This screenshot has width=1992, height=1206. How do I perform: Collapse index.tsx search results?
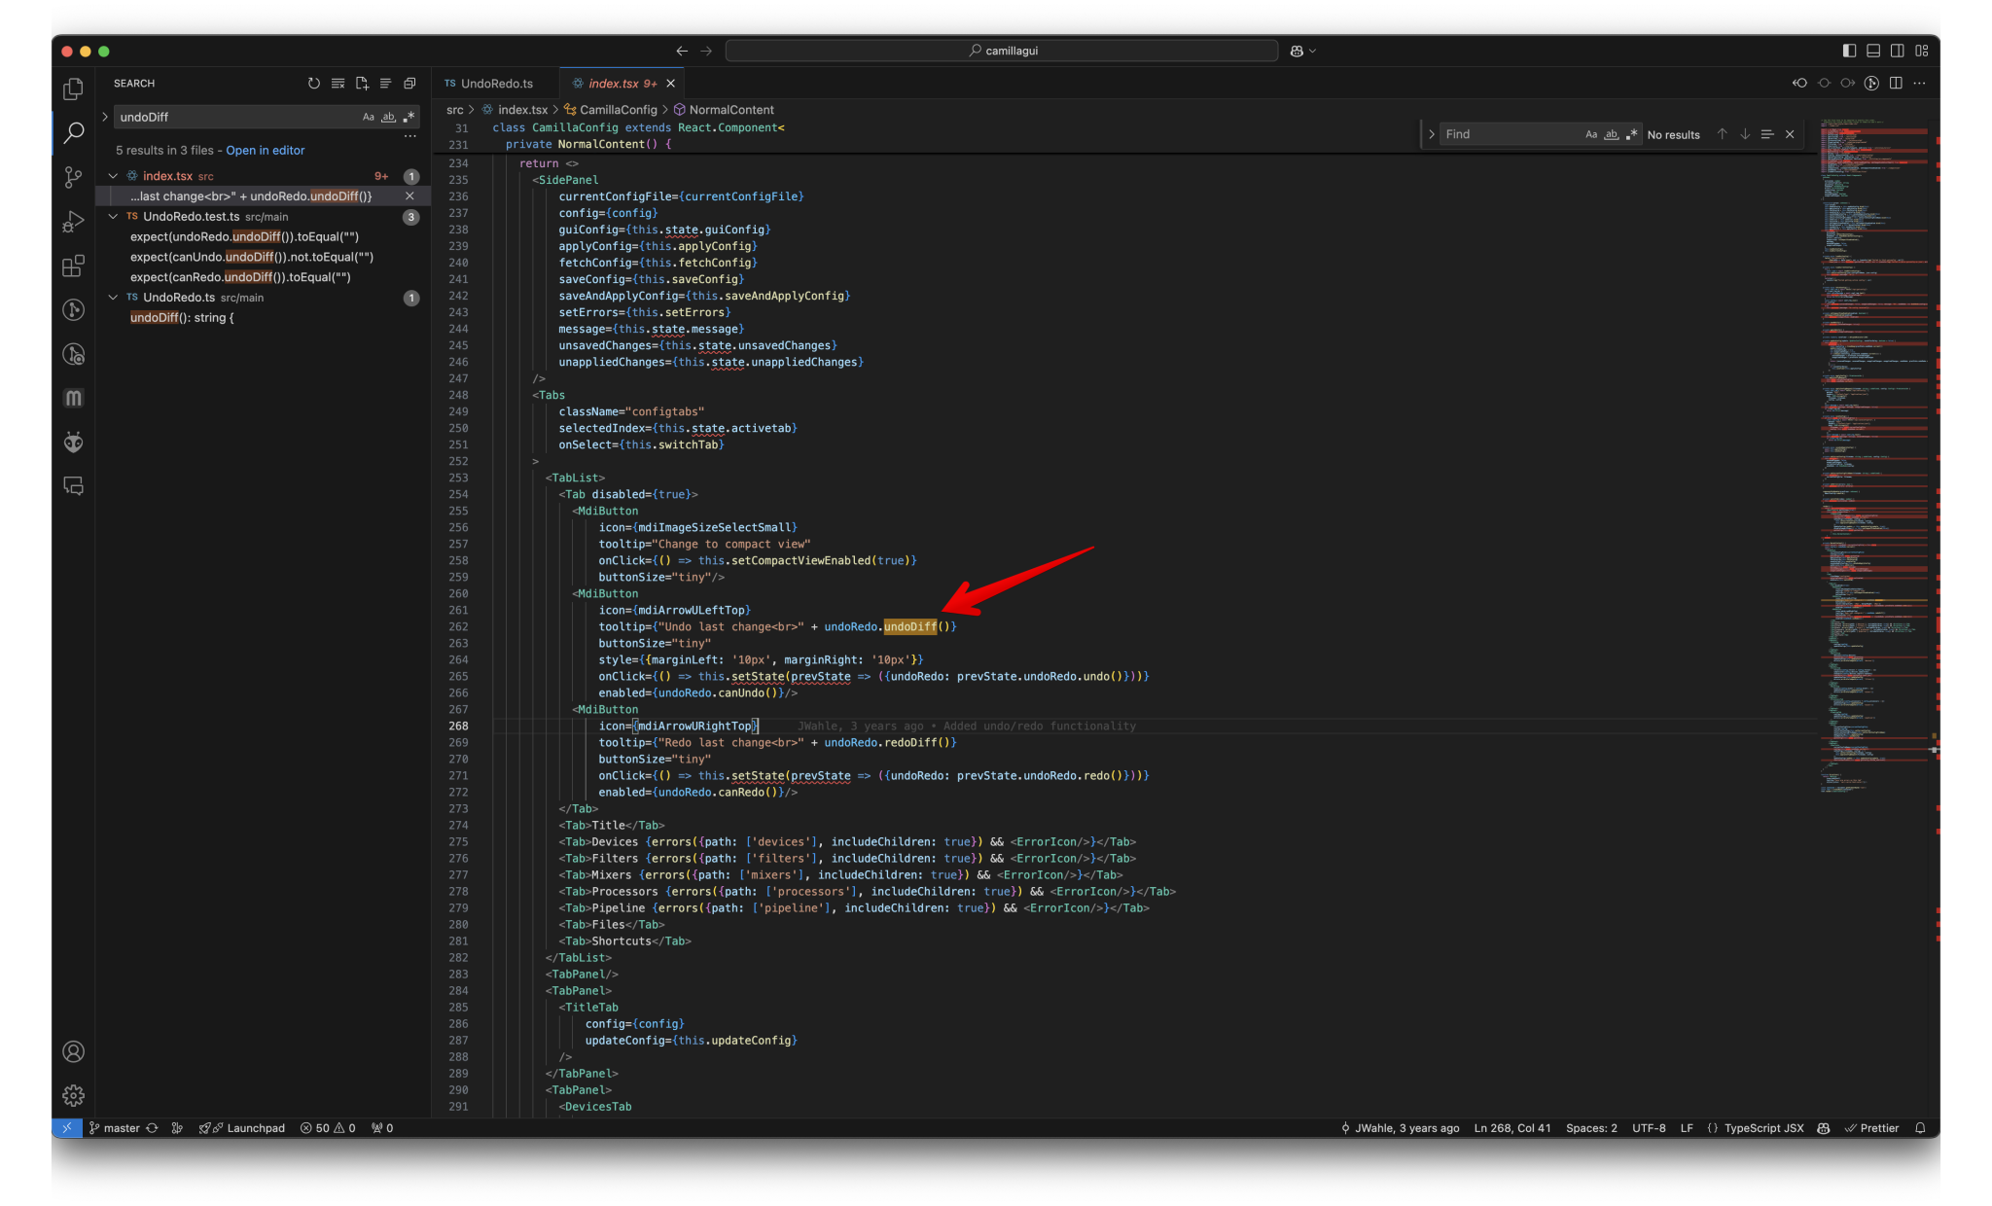(x=113, y=176)
